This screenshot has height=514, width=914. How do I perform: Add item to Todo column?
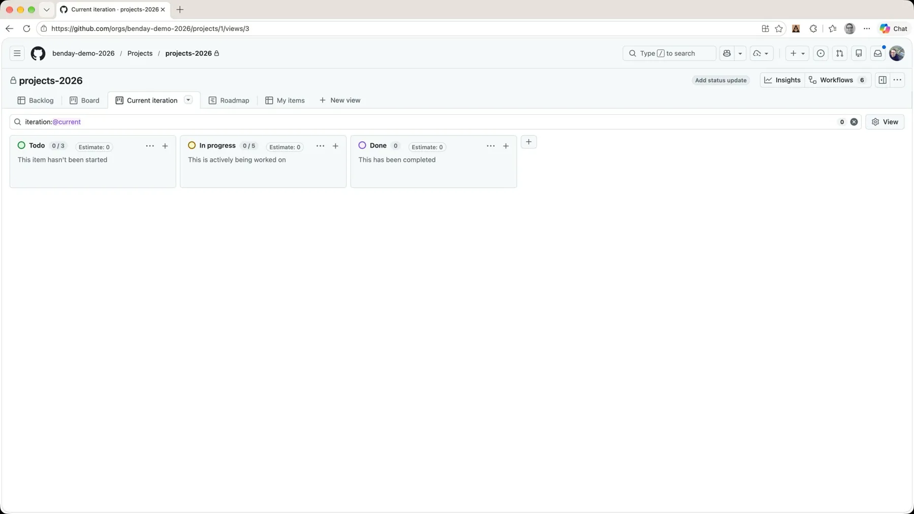[x=165, y=146]
